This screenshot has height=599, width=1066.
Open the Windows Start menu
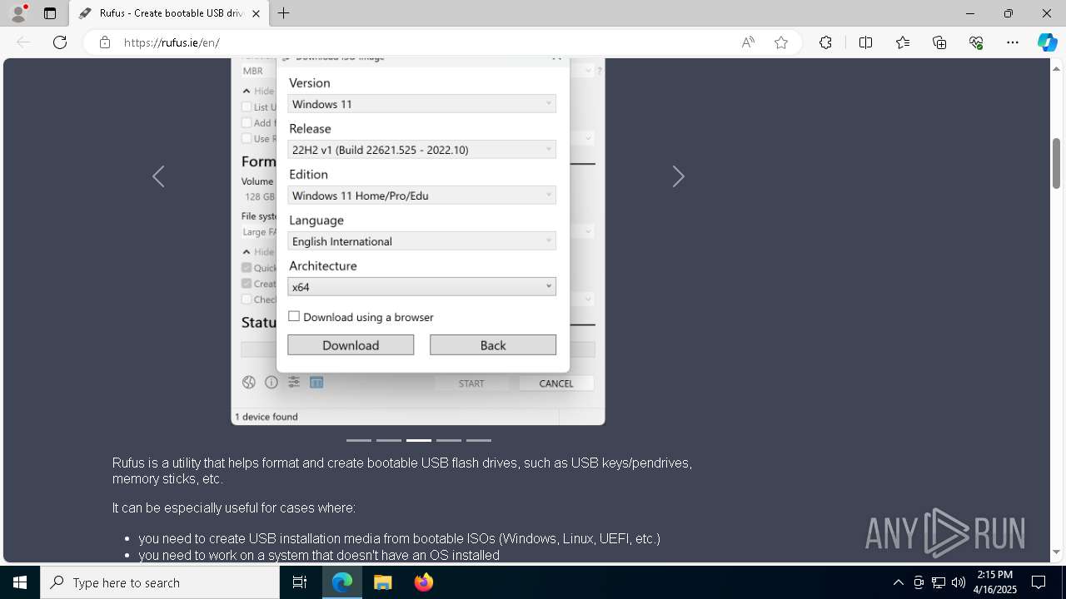click(20, 582)
